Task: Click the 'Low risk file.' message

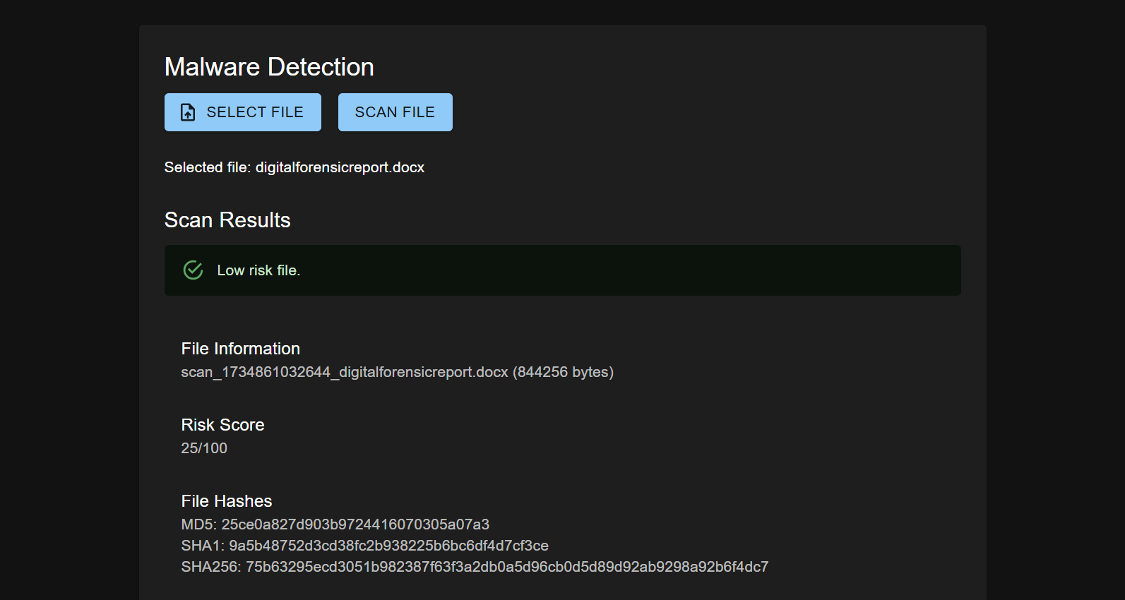Action: (x=258, y=270)
